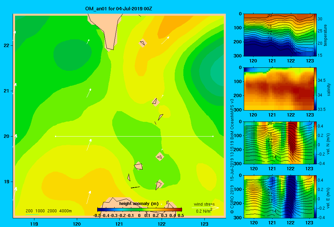Viewport: 334px width, 227px height.
Task: Click the vertical CSIRO OceanMAPS v3 credit text
Action: [x=232, y=156]
